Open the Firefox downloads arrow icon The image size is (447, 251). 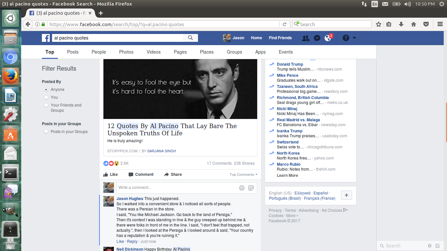(401, 24)
